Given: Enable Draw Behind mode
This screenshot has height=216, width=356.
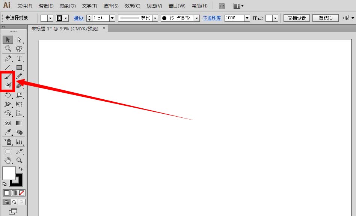Looking at the screenshot, I should [14, 202].
